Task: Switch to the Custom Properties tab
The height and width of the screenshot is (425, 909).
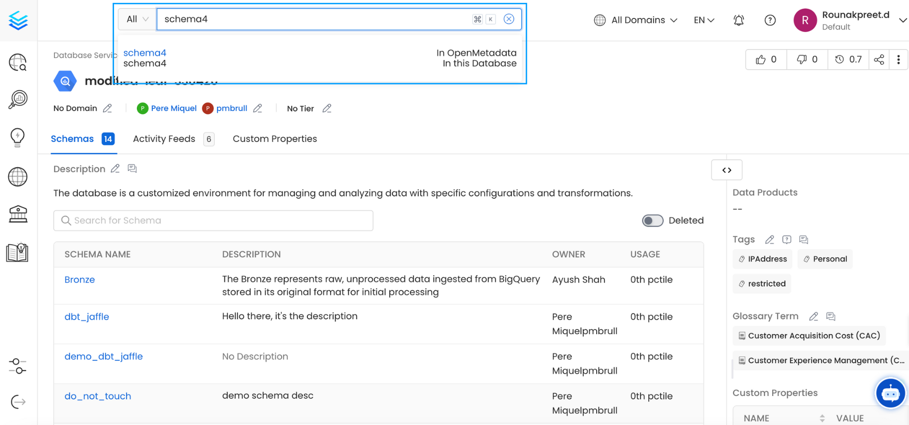Action: (275, 139)
